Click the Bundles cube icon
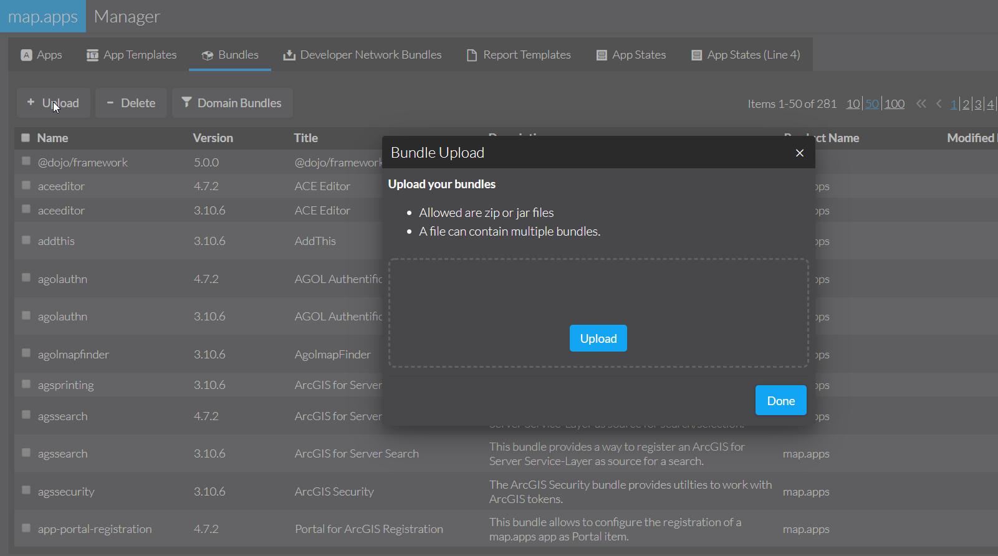Image resolution: width=998 pixels, height=556 pixels. point(208,55)
